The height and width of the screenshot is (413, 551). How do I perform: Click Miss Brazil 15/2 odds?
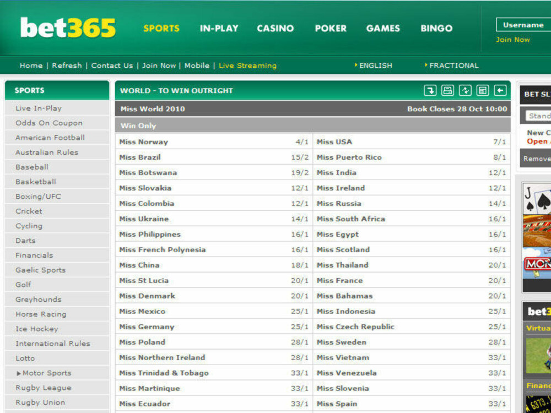click(300, 157)
